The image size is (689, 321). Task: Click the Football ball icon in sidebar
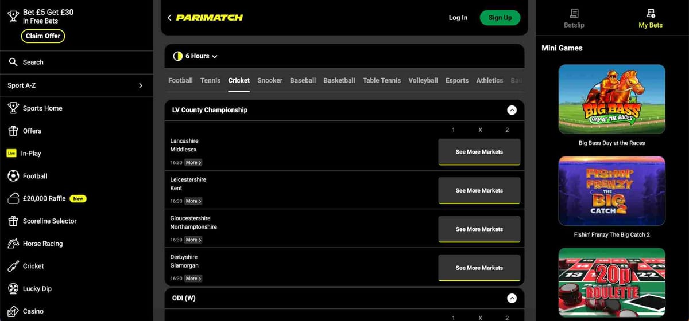(13, 176)
